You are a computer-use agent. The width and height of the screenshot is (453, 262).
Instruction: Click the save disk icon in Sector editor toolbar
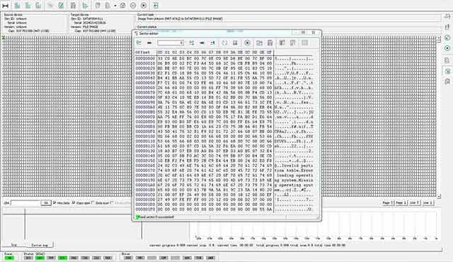coord(270,43)
